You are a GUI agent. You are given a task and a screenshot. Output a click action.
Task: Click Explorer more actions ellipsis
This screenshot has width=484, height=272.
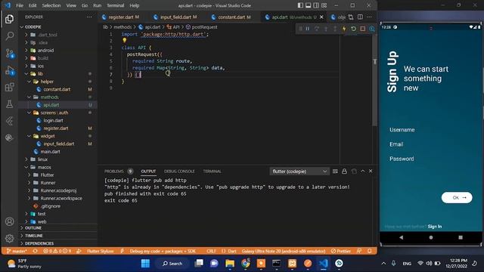point(89,17)
